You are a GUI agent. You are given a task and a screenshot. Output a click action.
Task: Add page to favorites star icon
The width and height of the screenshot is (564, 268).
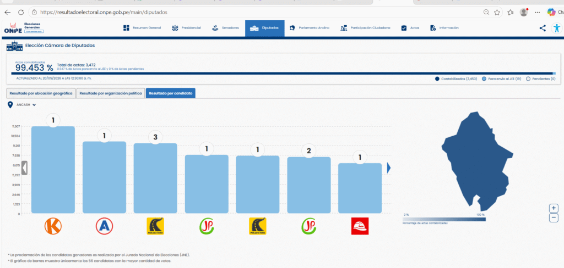click(497, 12)
